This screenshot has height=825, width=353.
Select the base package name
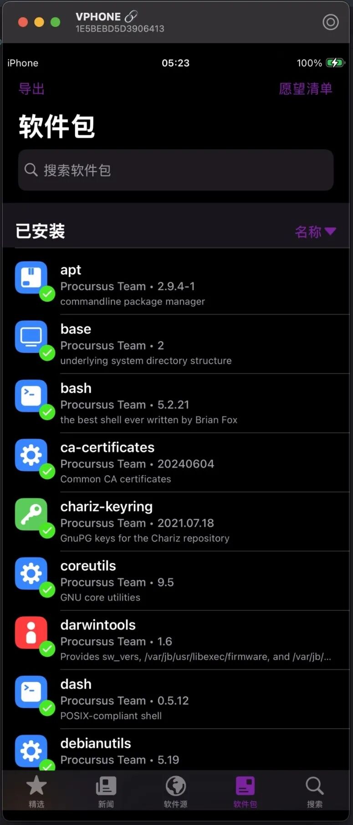[x=76, y=329]
